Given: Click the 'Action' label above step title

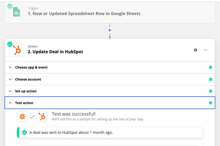Looking at the screenshot, I should (33, 46).
